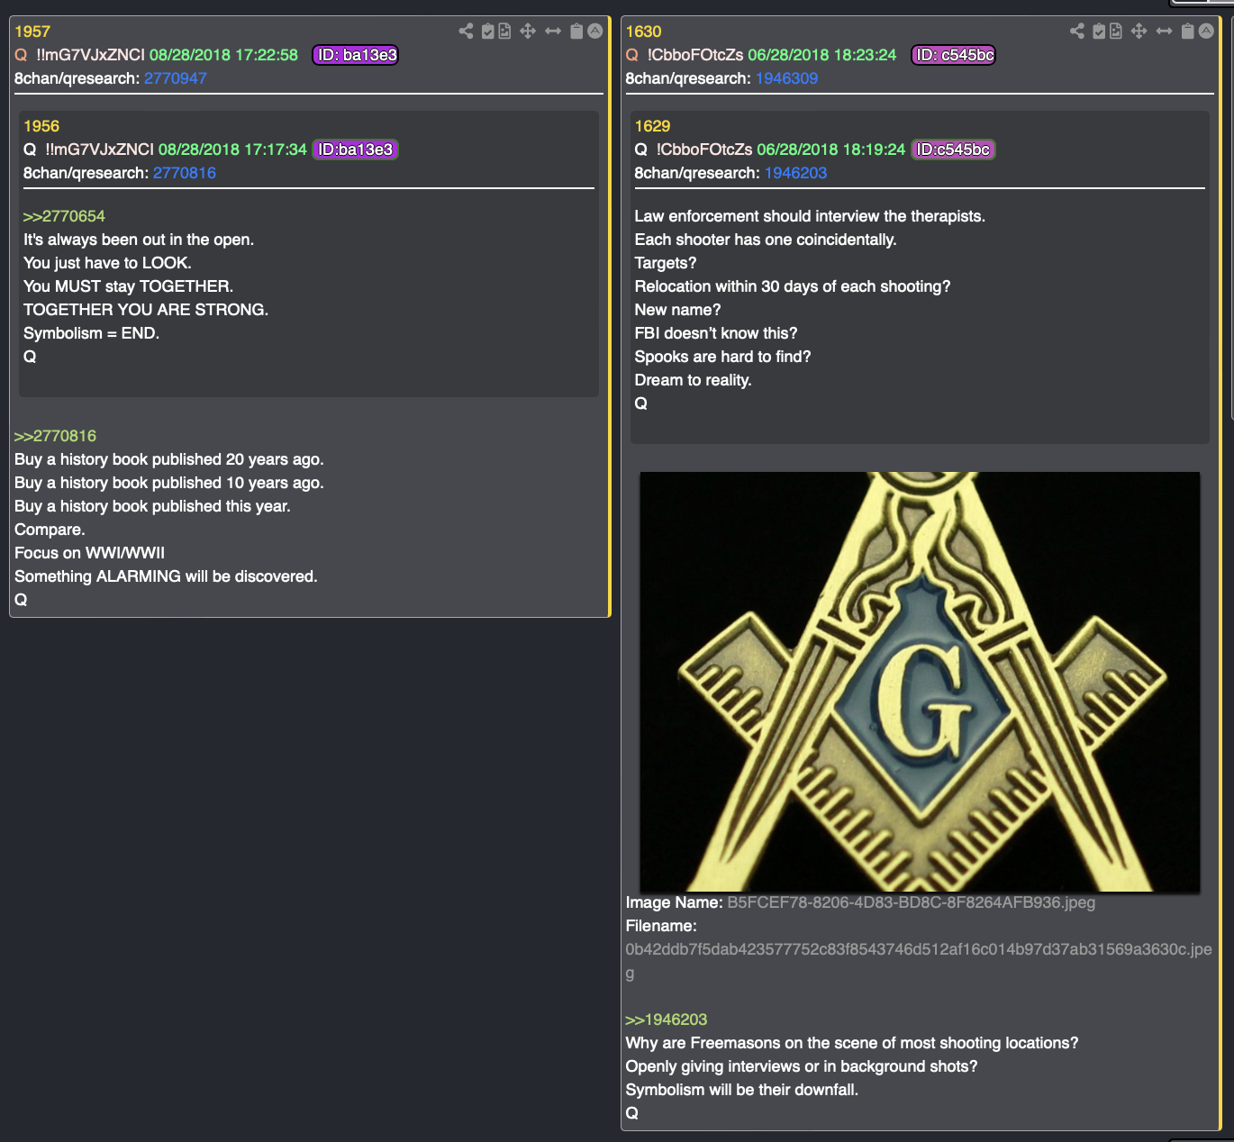Click 'Buy a history book published this year.' line
Viewport: 1234px width, 1142px height.
pyautogui.click(x=152, y=506)
